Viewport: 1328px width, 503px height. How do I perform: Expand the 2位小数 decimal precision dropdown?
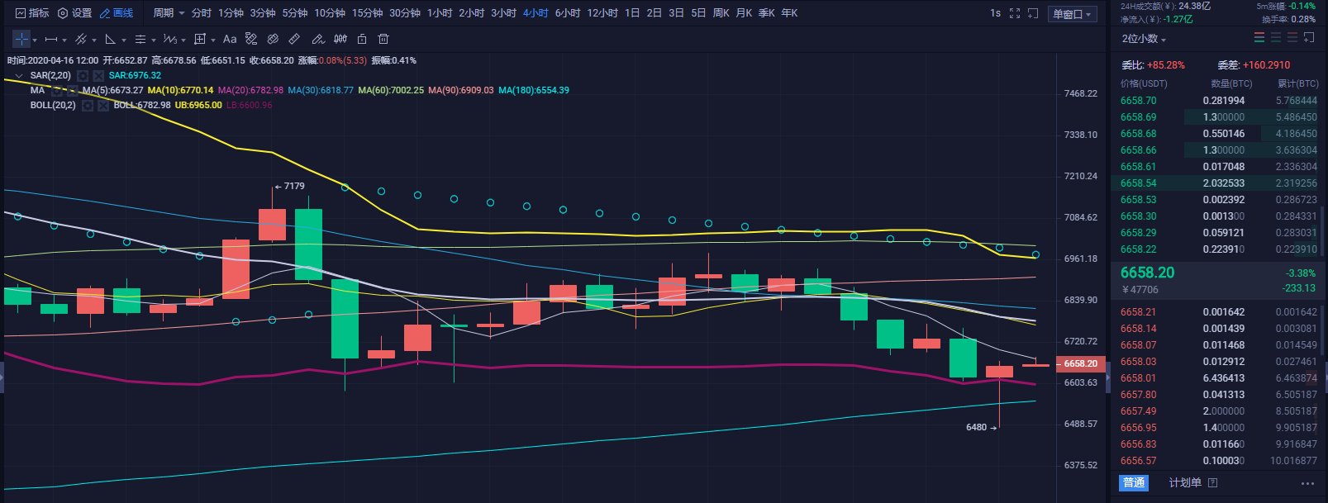pyautogui.click(x=1144, y=39)
